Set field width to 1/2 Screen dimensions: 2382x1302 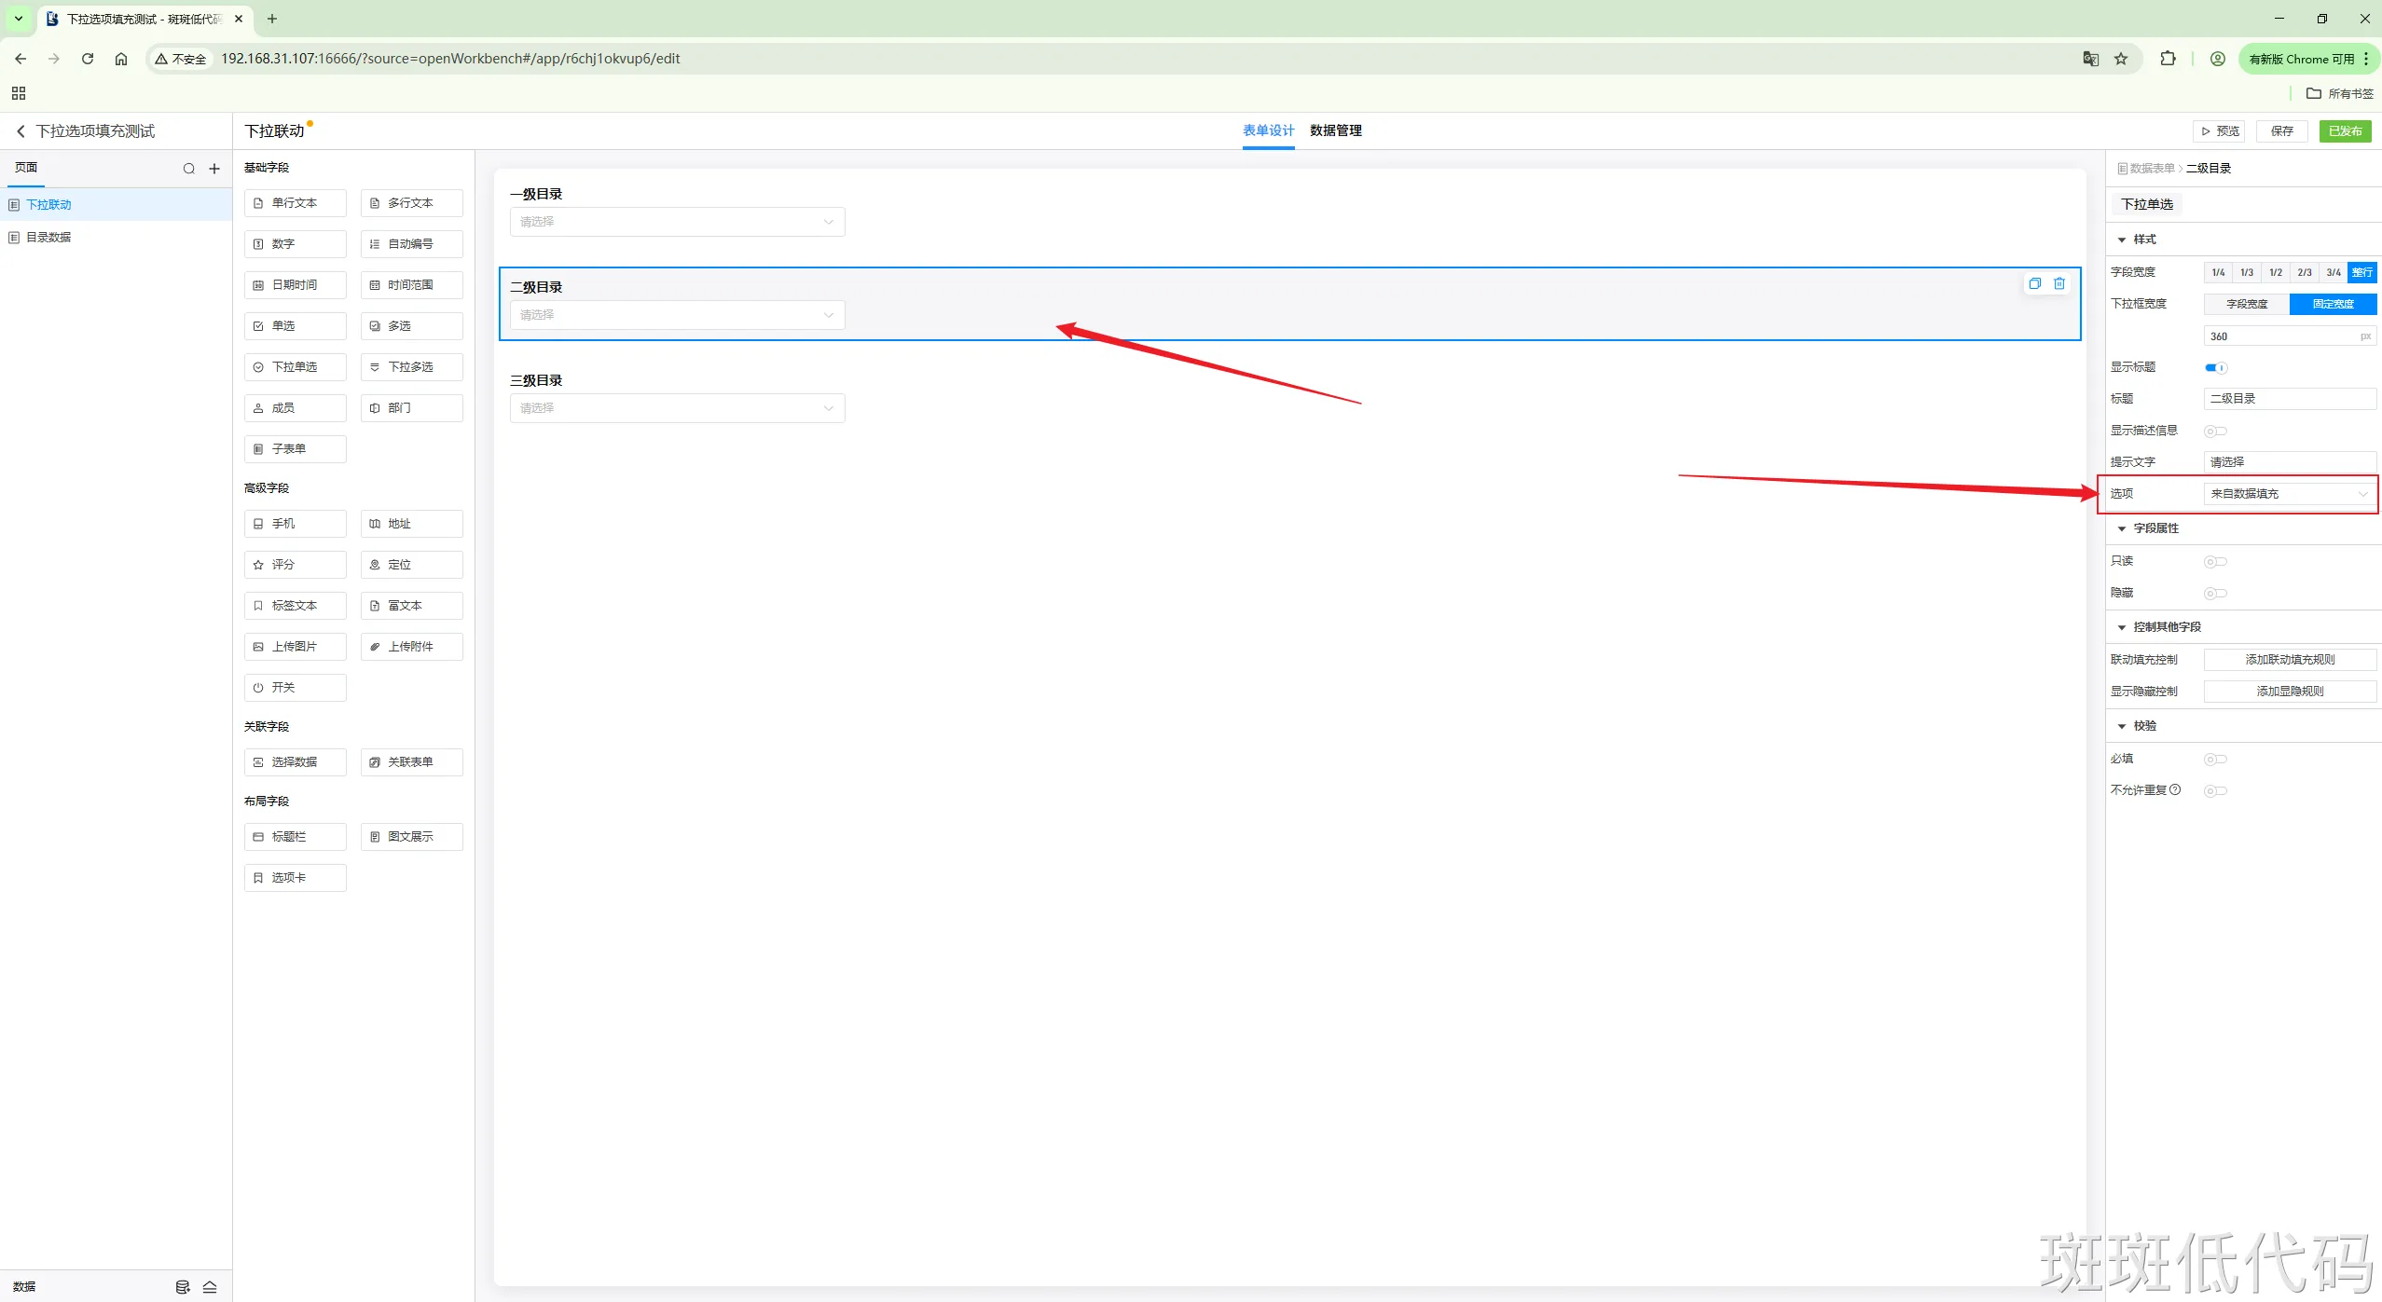click(2276, 272)
